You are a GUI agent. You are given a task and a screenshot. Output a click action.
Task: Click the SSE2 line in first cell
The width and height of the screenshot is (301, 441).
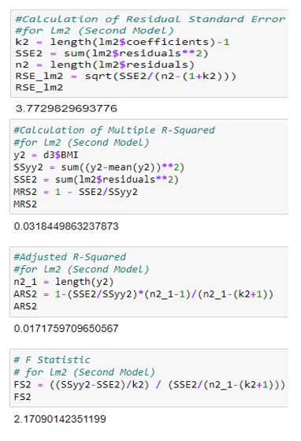pos(112,54)
